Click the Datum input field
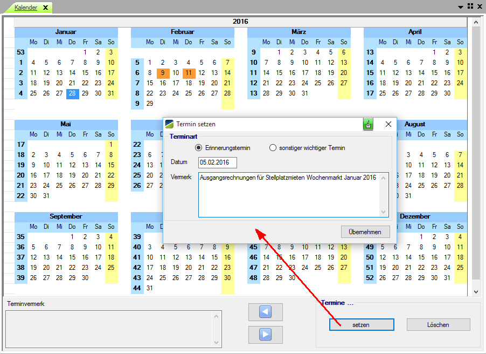 [x=217, y=162]
